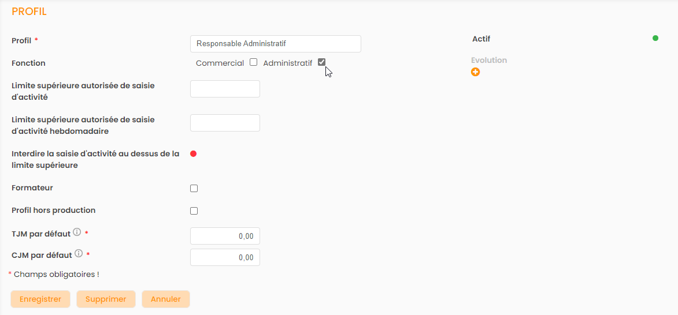Click the info icon next to CJM par défaut

[x=79, y=253]
